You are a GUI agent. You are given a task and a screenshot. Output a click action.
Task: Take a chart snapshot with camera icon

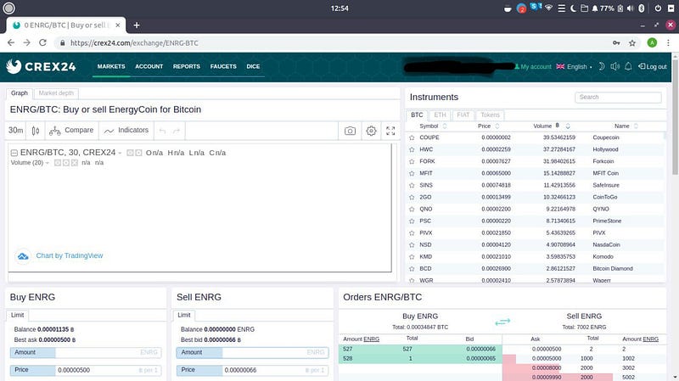[x=350, y=131]
